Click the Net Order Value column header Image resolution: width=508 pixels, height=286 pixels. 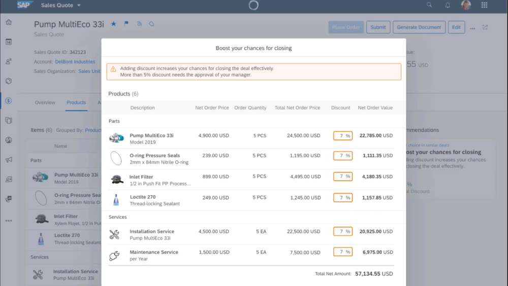tap(375, 108)
